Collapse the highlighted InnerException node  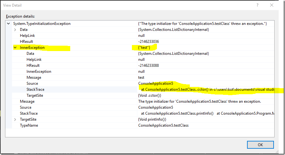point(15,48)
